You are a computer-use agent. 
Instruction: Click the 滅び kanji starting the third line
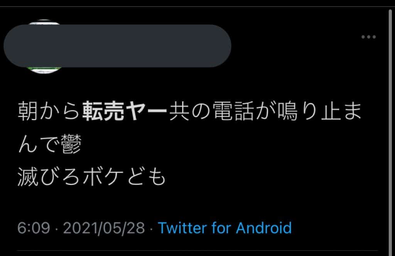tap(38, 176)
